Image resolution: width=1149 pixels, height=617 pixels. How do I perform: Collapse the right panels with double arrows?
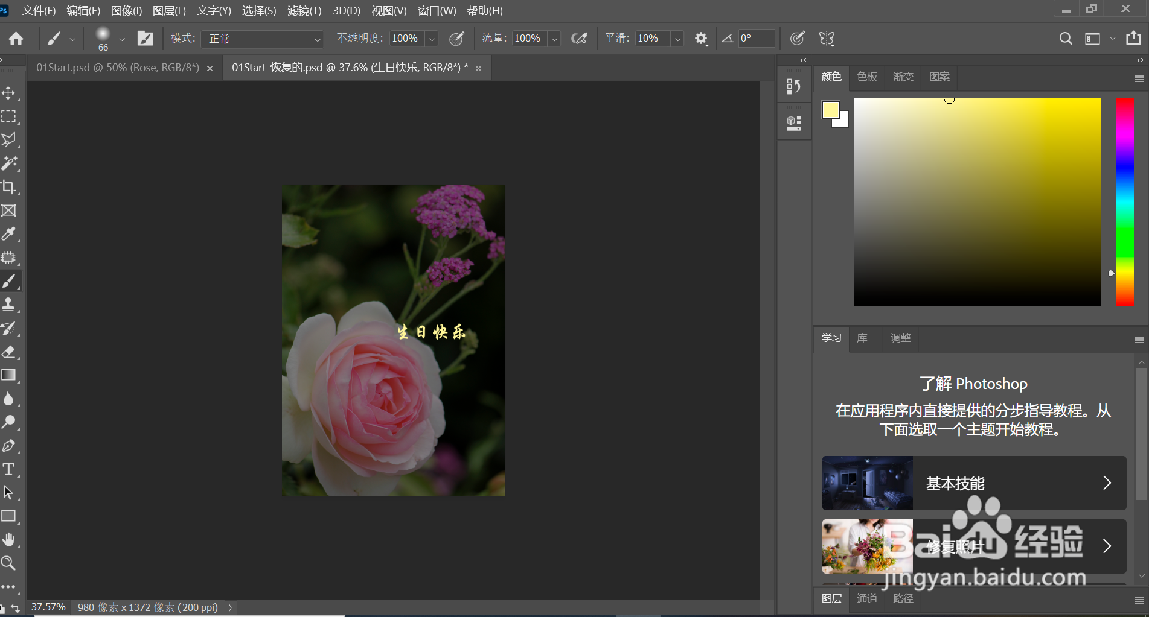tap(1140, 60)
